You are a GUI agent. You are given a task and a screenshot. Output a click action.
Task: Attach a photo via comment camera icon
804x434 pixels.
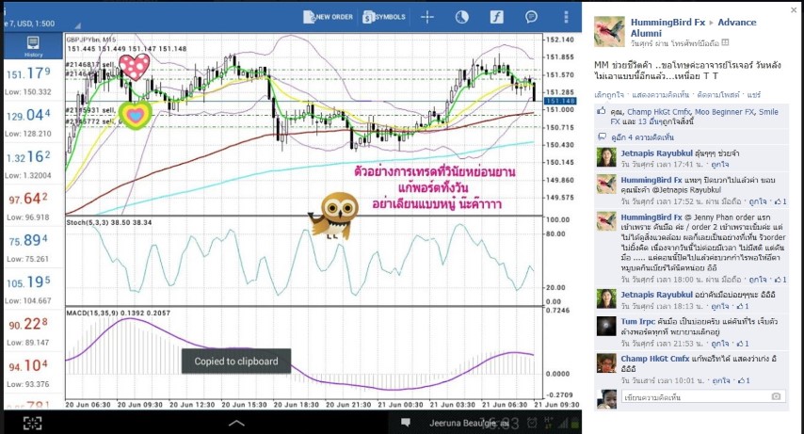776,396
